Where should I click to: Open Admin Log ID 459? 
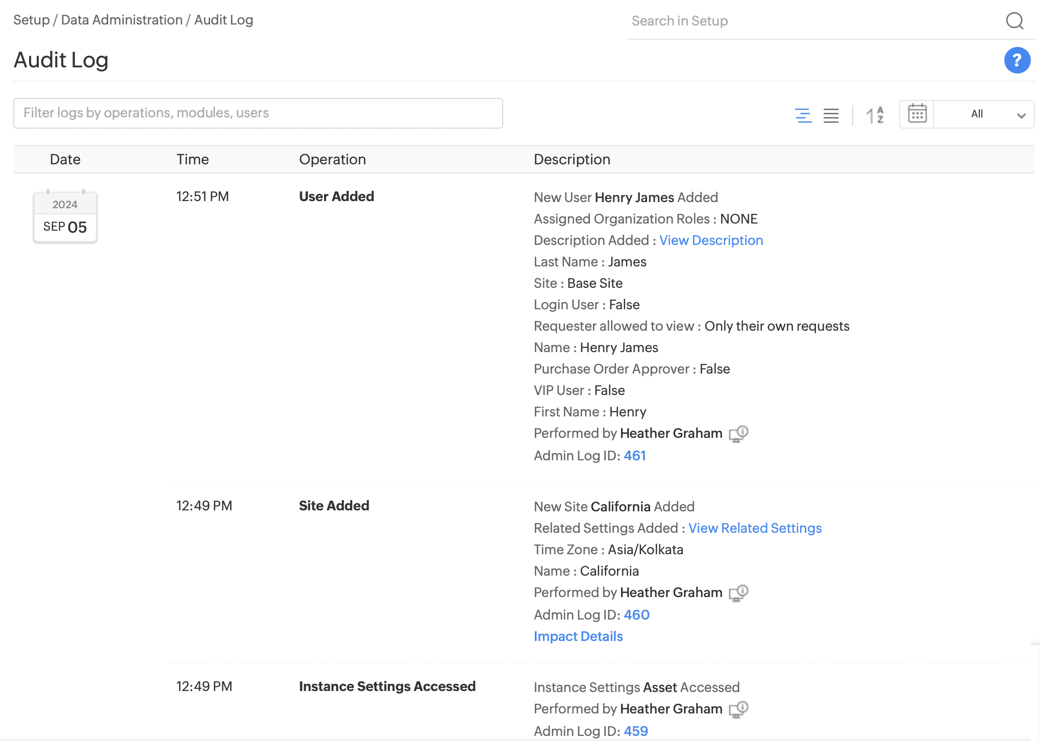point(636,731)
